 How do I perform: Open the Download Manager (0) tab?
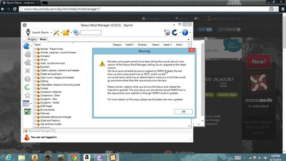coord(39,131)
